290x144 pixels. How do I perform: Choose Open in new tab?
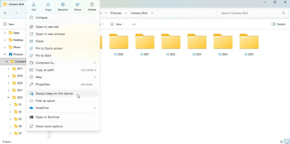point(63,27)
